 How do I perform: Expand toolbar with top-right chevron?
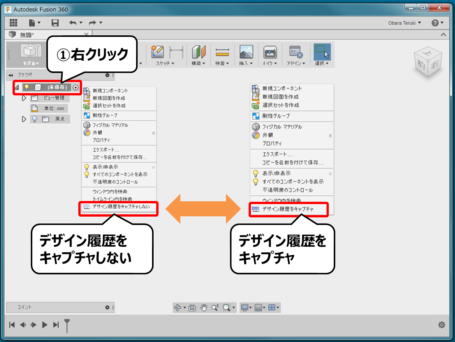pos(443,35)
